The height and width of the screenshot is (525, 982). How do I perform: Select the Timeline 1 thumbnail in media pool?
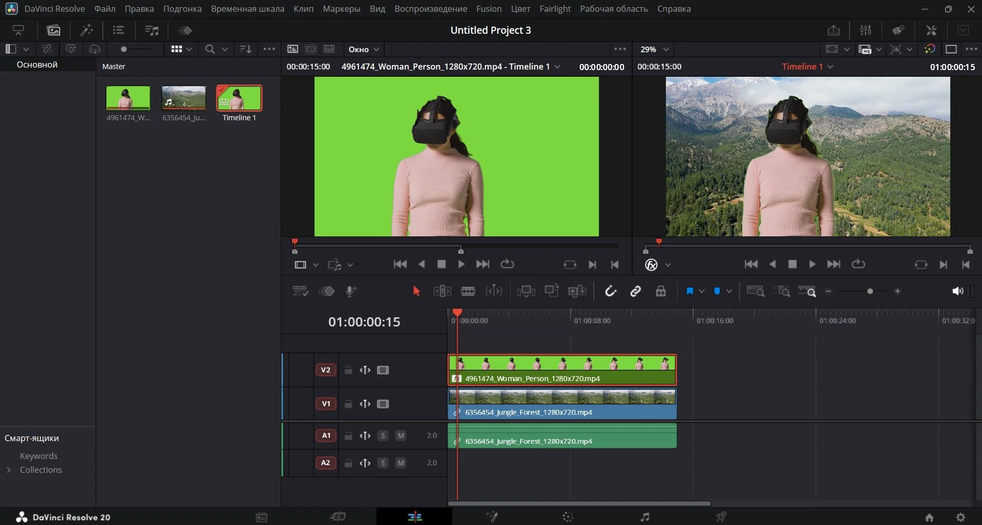[x=239, y=98]
